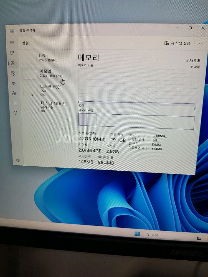The width and height of the screenshot is (208, 277).
Task: Open the three-dot more options menu
Action: [201, 44]
